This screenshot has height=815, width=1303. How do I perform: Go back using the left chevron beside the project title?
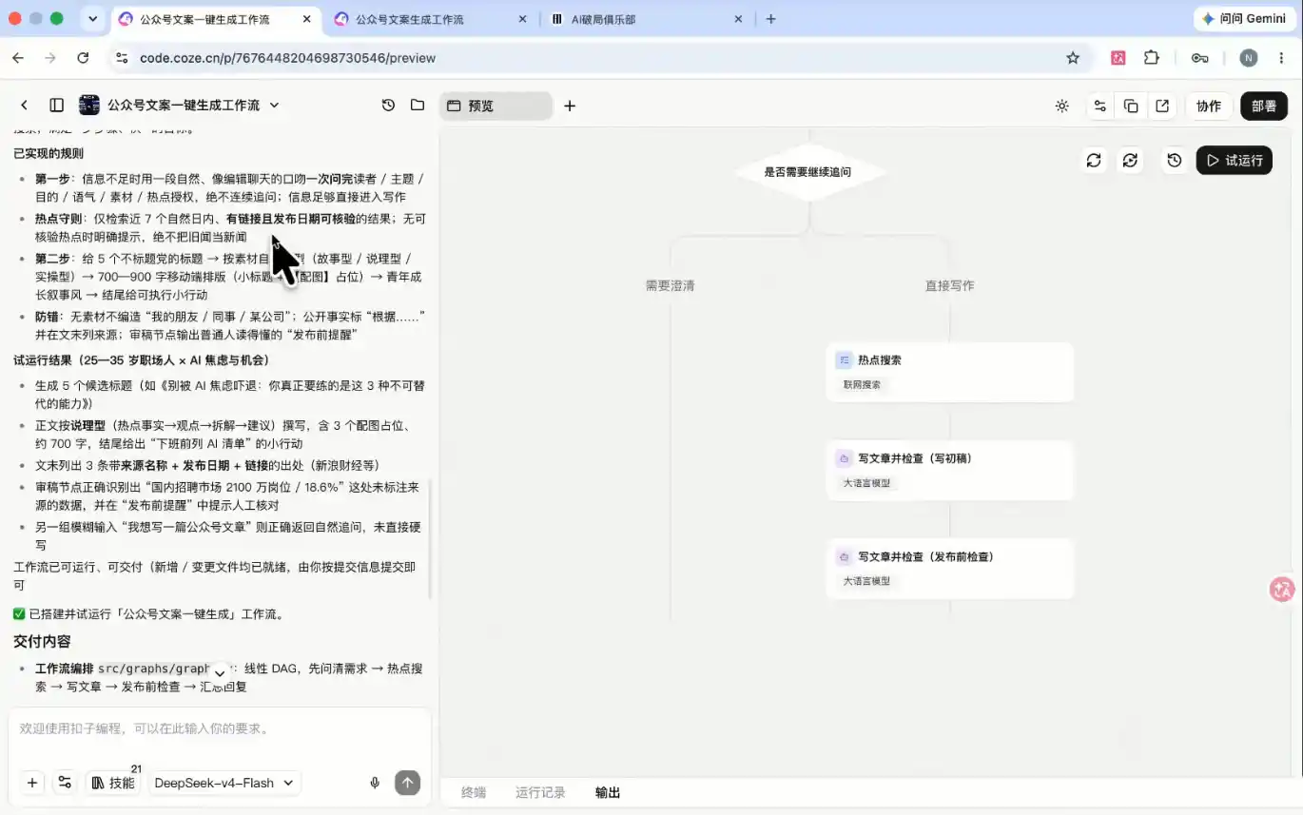25,106
